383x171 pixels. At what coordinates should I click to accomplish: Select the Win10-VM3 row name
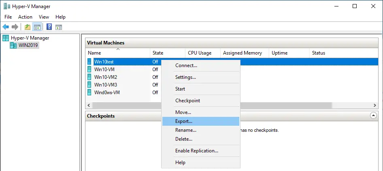point(106,85)
